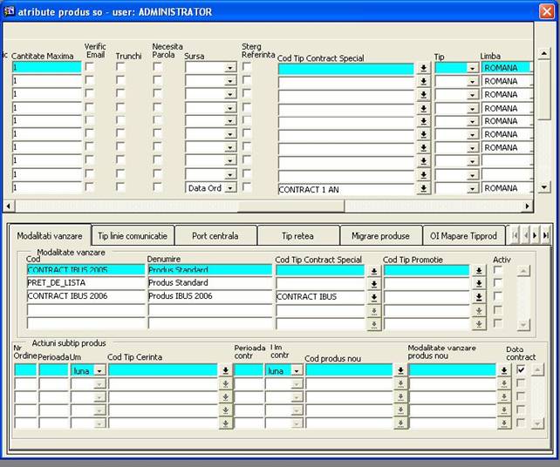
Task: Toggle Data contract checkbox in first row
Action: tap(521, 370)
